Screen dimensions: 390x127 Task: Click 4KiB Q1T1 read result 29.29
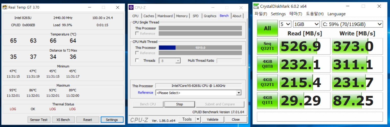pos(305,101)
